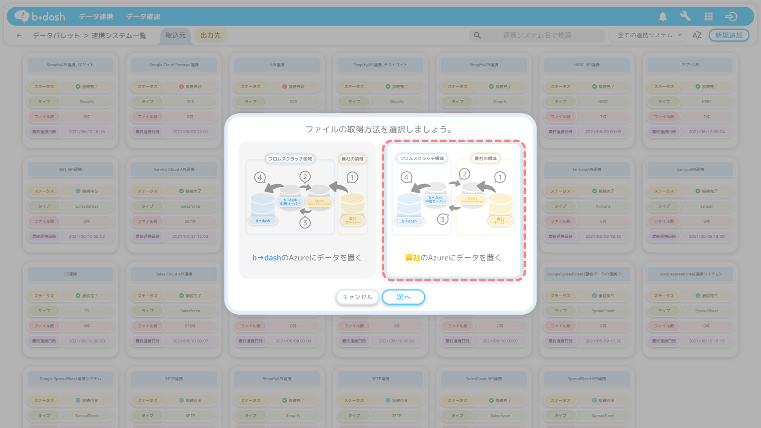This screenshot has width=761, height=428.
Task: Open the アプリAPI card
Action: point(690,100)
